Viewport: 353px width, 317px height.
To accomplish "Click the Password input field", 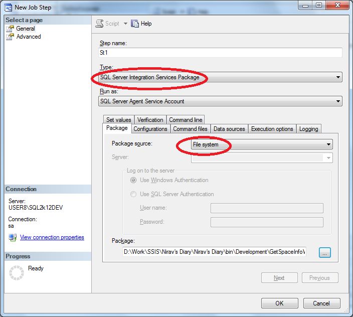I will pos(267,222).
